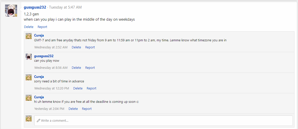This screenshot has height=129, width=298.
Task: Open gussguss232 username link on the main post
Action: pos(35,7)
